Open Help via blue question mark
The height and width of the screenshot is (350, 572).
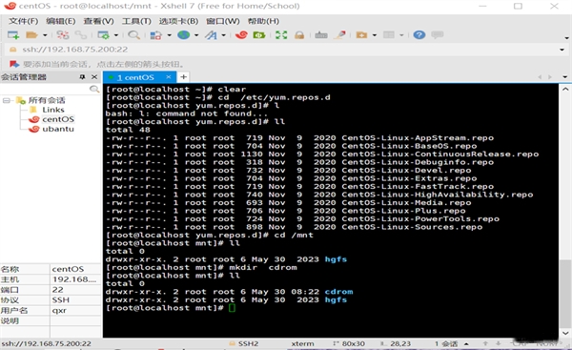click(x=419, y=35)
